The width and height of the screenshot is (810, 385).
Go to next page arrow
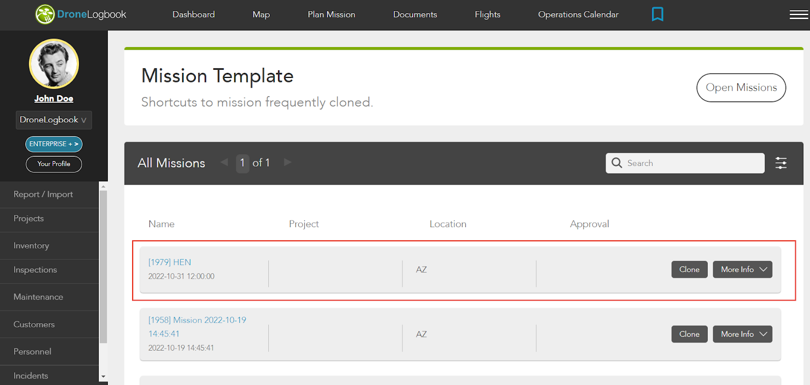[288, 162]
